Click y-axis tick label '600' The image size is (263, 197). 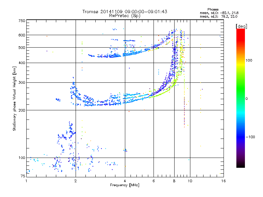point(22,35)
